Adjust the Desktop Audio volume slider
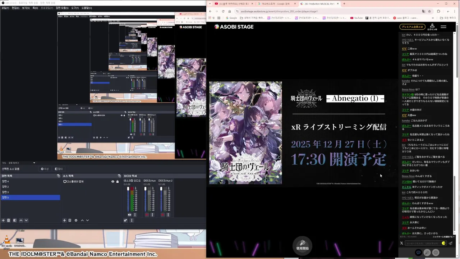Screen dimensions: 460x259 coord(128,199)
